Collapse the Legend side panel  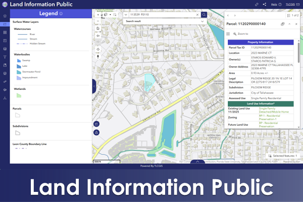point(94,86)
